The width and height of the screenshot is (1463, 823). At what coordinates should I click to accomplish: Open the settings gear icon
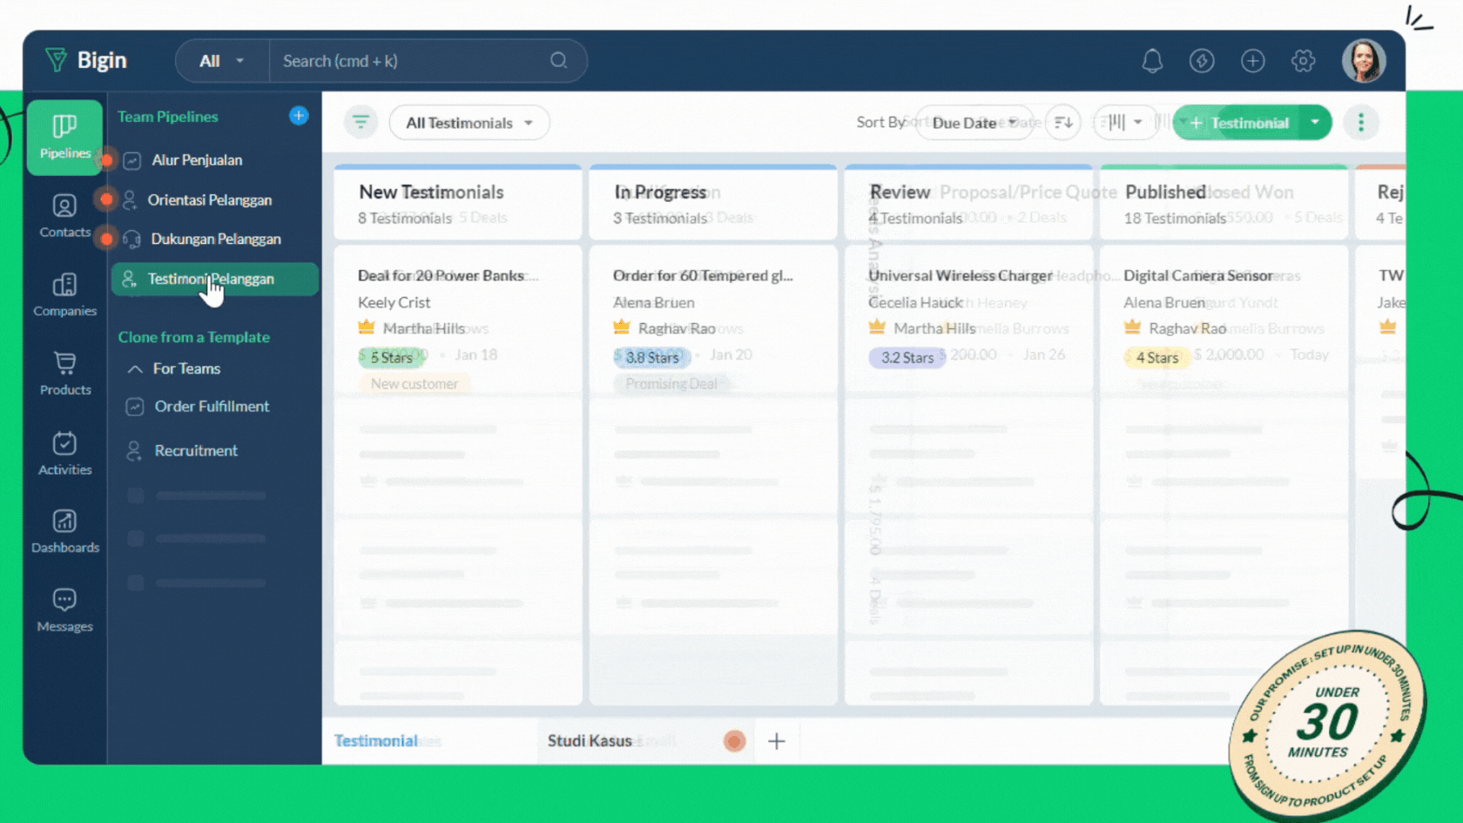(1303, 61)
